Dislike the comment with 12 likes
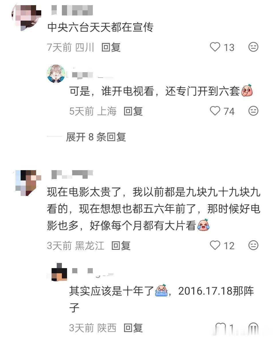Screen dimensions: 275x338 click(x=253, y=245)
